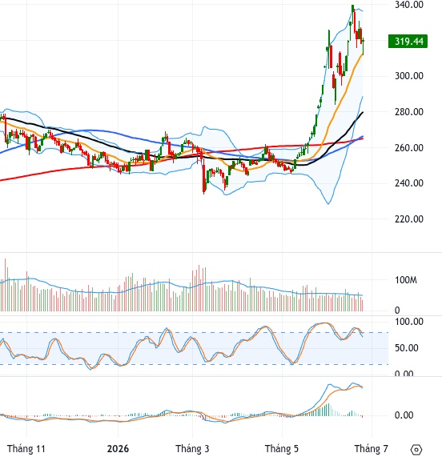Screen dimensions: 442x457
Task: Click the tallest green MACD histogram bar
Action: [x=328, y=410]
